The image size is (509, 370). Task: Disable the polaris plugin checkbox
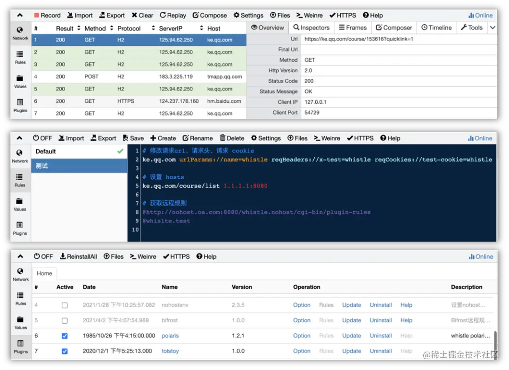65,336
